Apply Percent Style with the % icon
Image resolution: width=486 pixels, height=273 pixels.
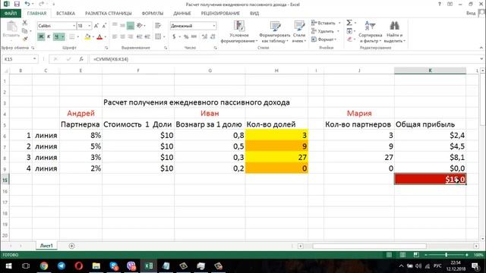tap(186, 37)
